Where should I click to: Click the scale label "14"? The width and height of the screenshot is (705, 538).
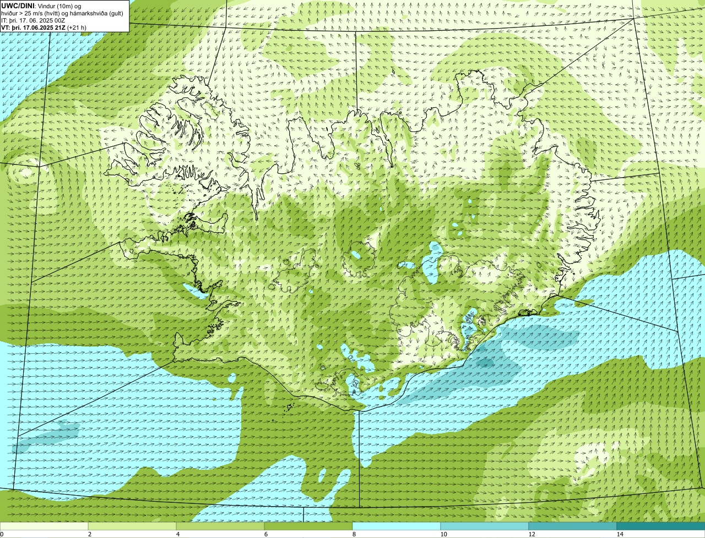[x=620, y=534]
